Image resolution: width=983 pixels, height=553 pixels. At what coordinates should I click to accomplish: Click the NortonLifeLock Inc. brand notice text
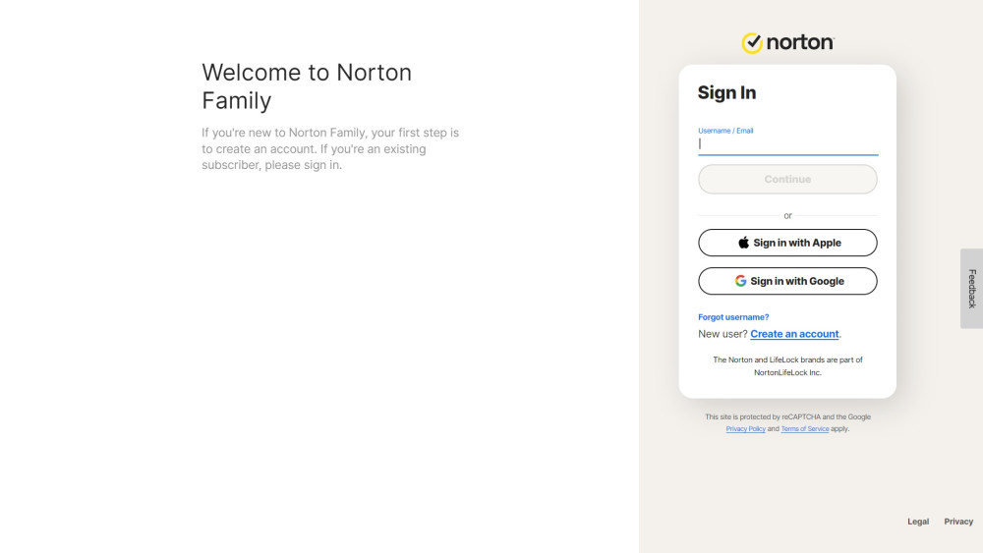pyautogui.click(x=787, y=365)
